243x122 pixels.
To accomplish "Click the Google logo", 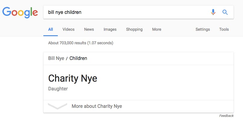I will (20, 12).
